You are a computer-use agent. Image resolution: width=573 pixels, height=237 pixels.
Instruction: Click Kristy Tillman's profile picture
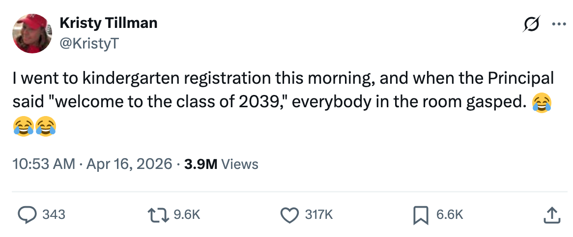(x=32, y=33)
